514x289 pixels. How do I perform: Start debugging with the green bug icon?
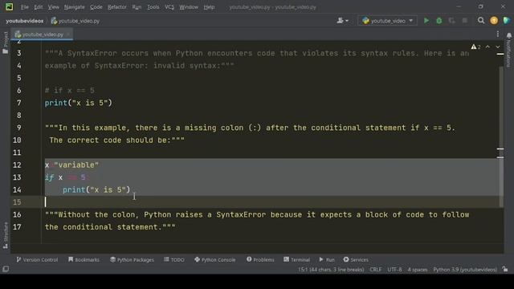[x=439, y=21]
